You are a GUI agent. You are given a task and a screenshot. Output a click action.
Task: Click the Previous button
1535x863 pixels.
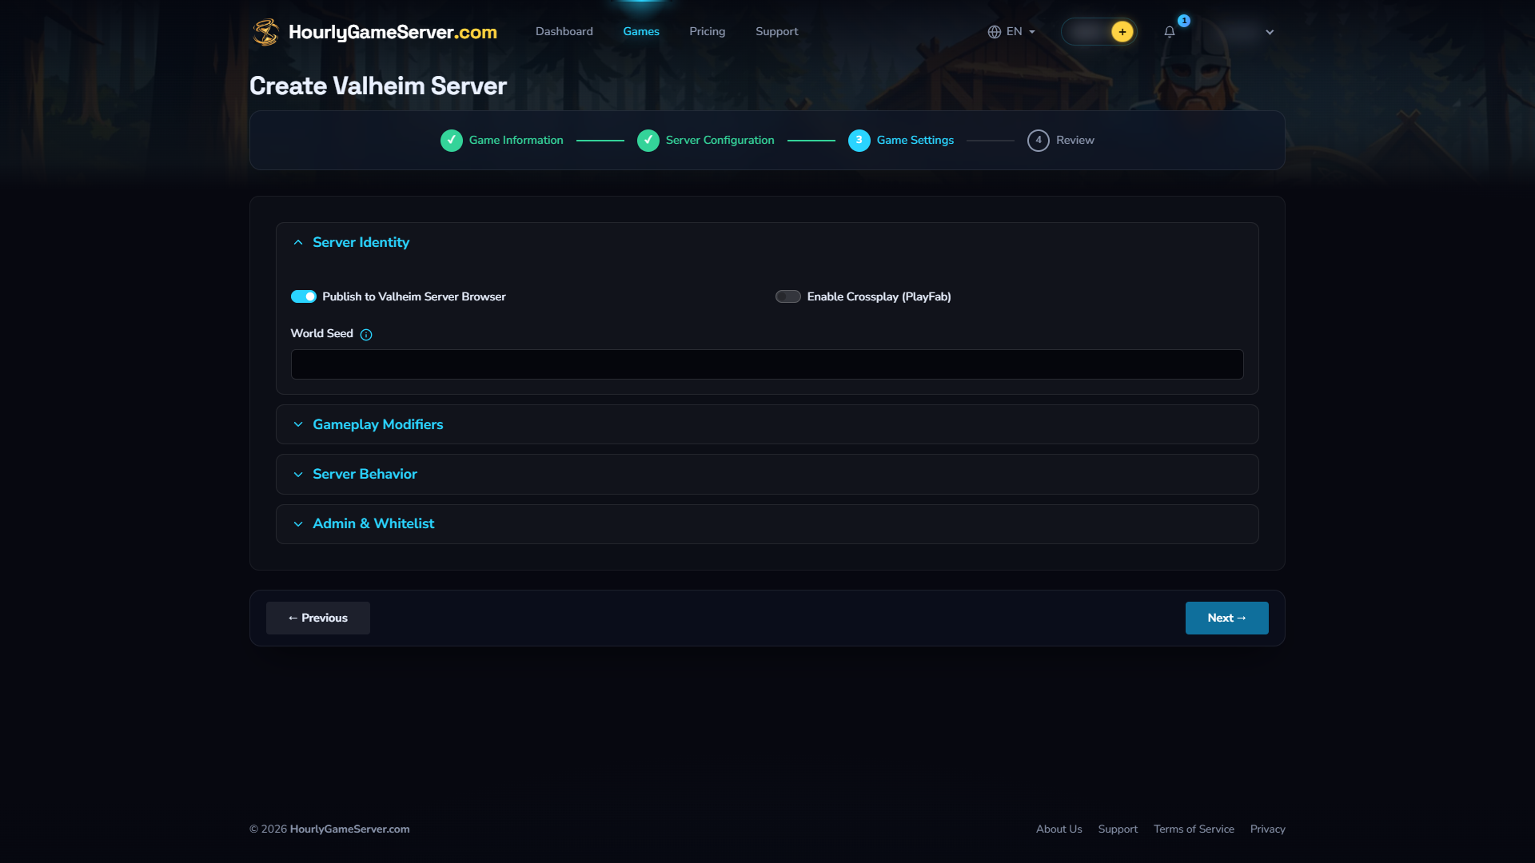pos(318,618)
